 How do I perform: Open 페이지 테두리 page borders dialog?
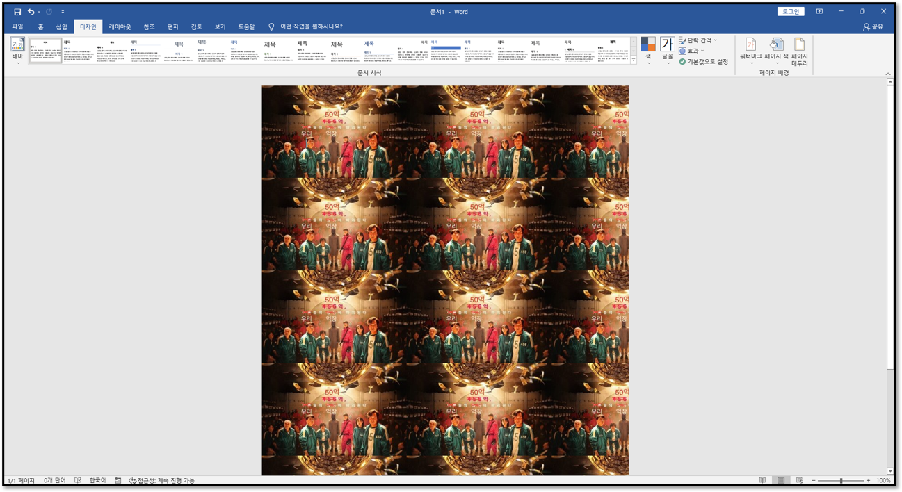pos(799,52)
